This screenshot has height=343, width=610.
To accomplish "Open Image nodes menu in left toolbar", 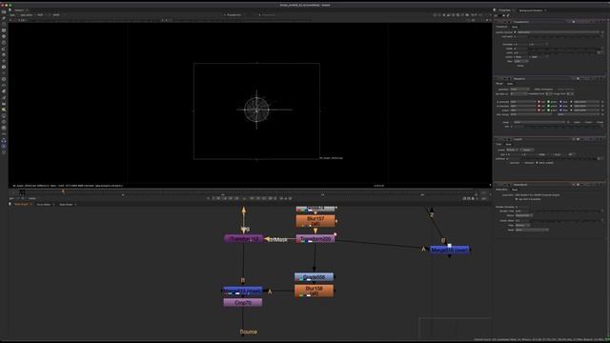I will [x=4, y=11].
